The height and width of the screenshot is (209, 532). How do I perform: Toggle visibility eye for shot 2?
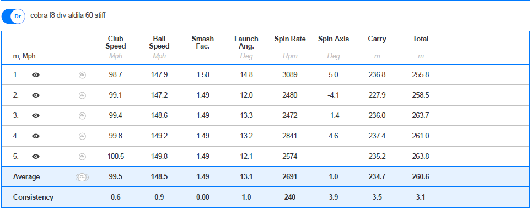click(36, 95)
